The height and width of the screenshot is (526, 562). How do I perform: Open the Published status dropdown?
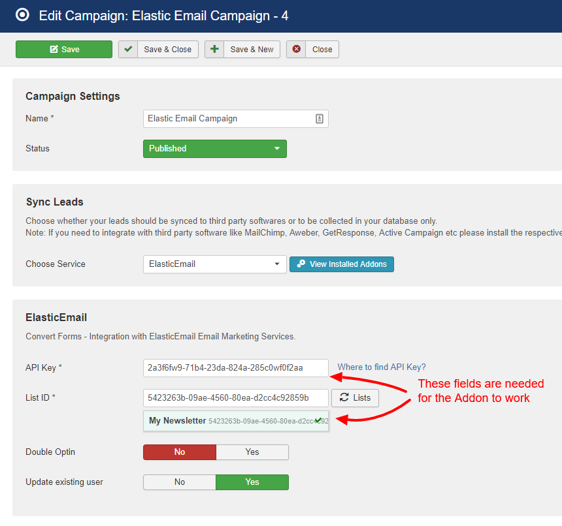click(215, 149)
